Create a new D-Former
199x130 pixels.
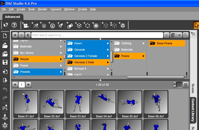[96, 25]
